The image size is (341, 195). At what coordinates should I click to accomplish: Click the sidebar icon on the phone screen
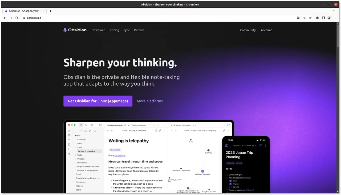point(227,146)
